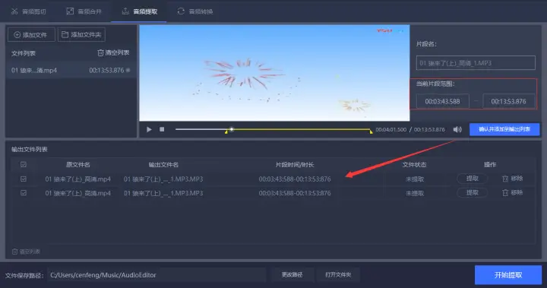The image size is (547, 288).
Task: Click the playback position knob on the seek bar
Action: tap(231, 129)
